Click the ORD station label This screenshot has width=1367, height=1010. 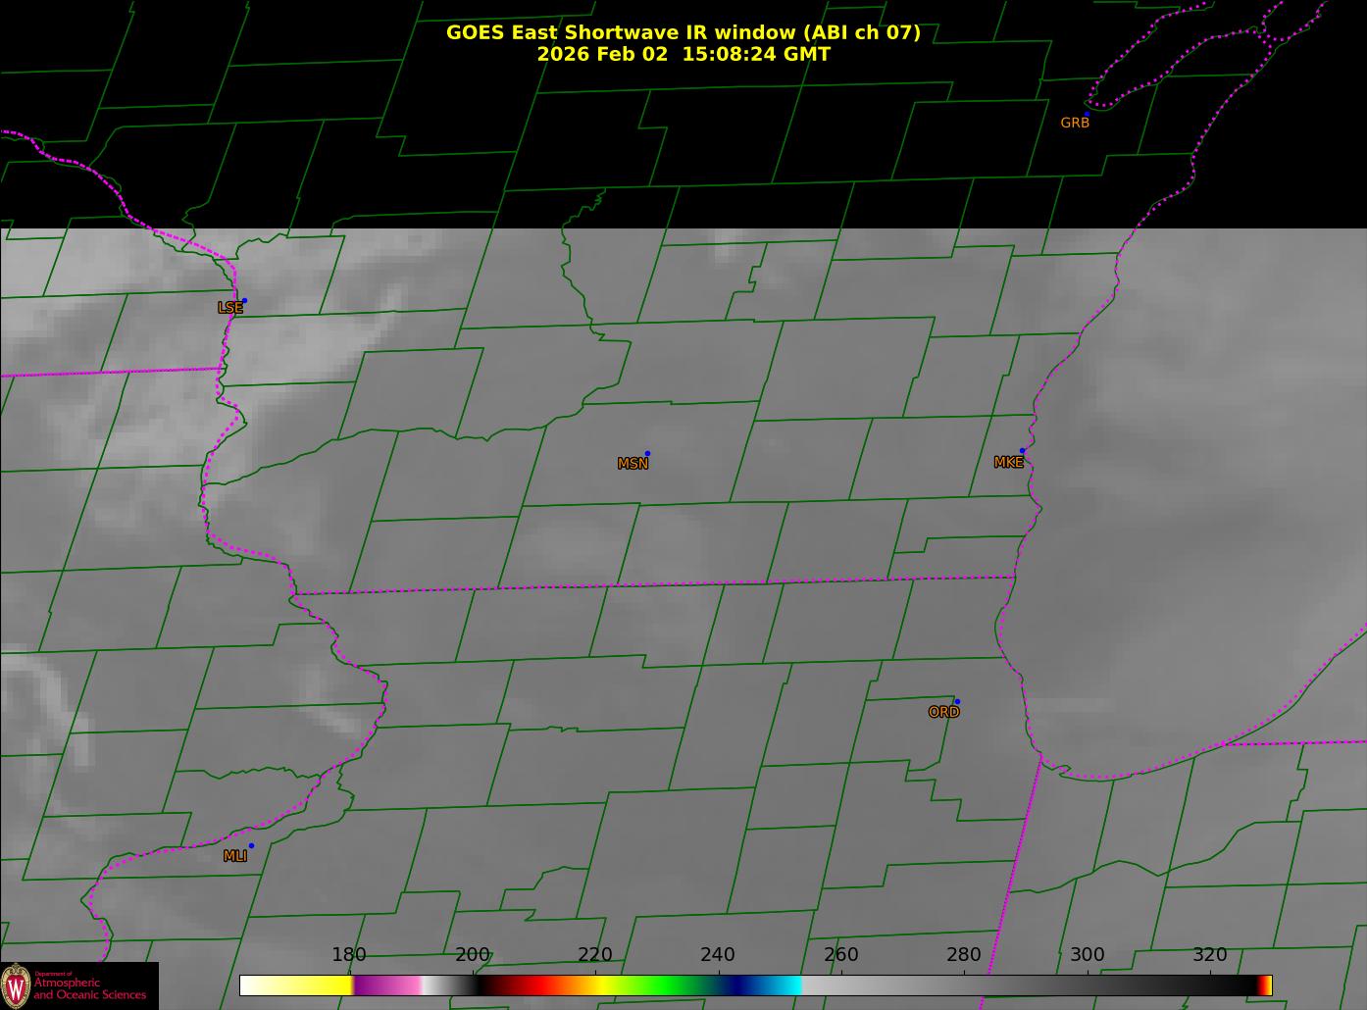coord(943,713)
